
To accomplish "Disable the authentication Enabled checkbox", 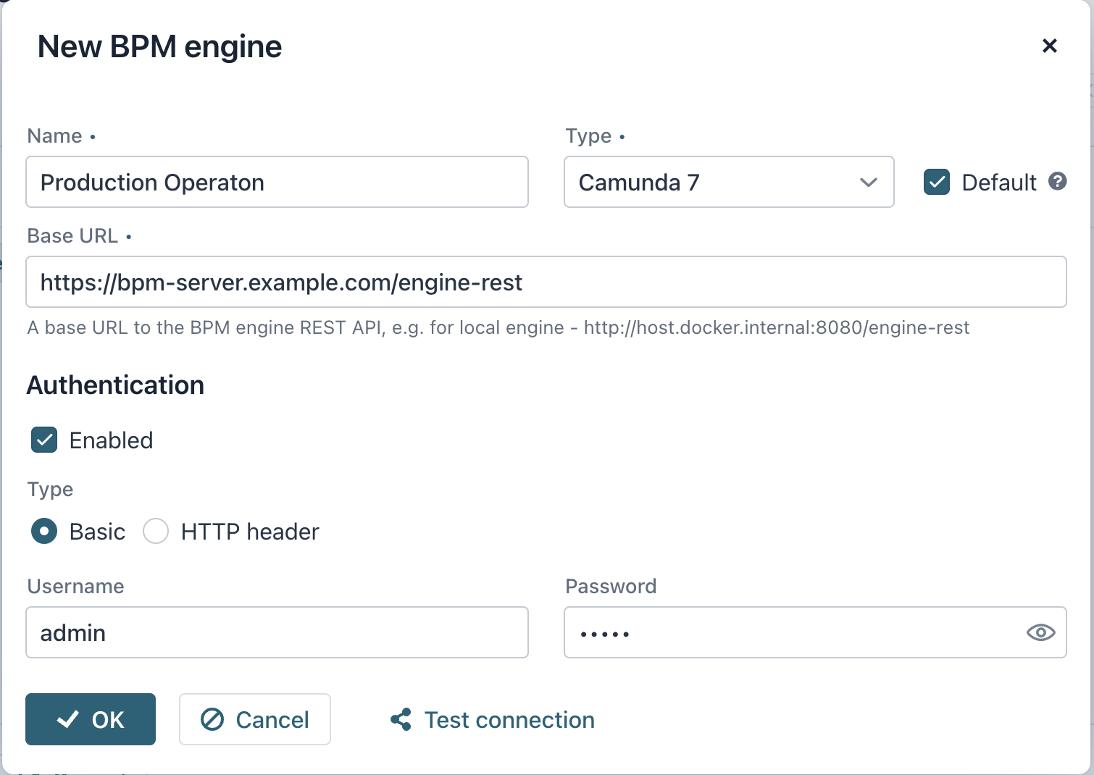I will coord(43,440).
